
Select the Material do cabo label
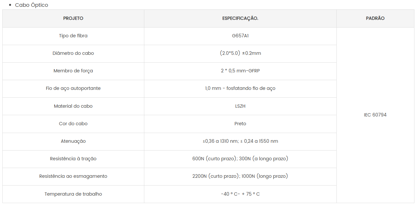[73, 106]
